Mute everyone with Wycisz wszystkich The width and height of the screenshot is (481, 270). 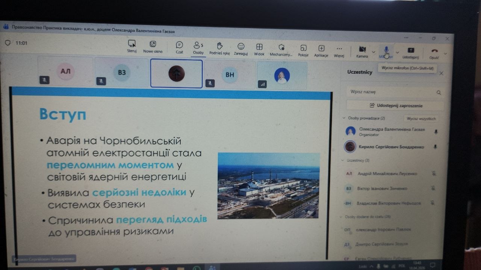click(x=422, y=119)
